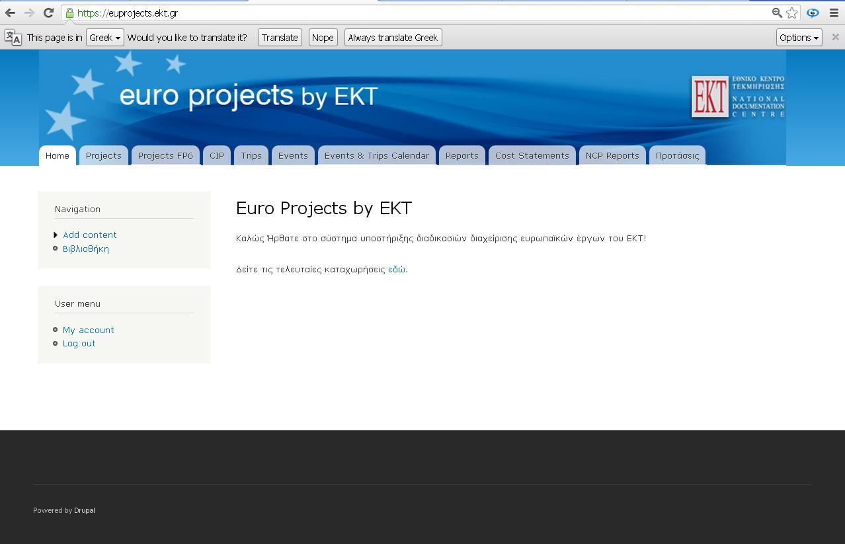
Task: Click the Drupal link in footer
Action: [85, 510]
